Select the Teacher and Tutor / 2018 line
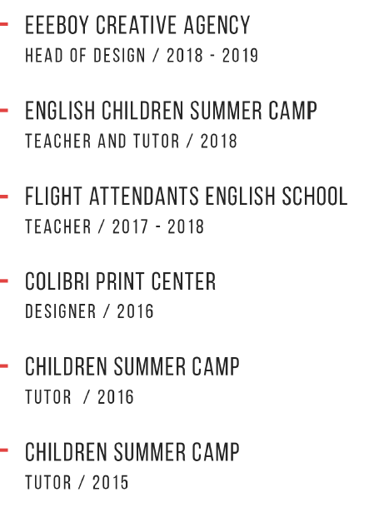This screenshot has width=379, height=507. (131, 141)
